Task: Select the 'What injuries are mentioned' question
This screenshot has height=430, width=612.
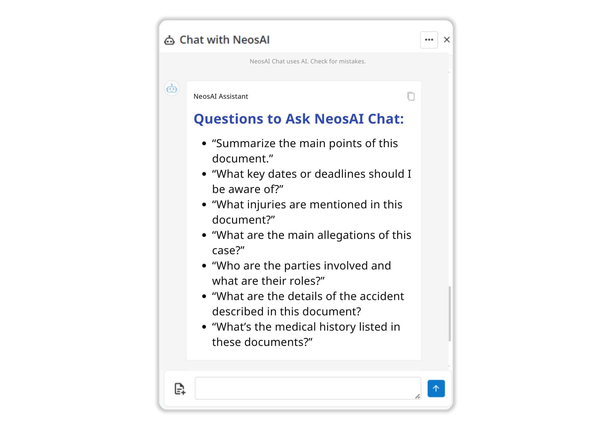Action: pos(307,212)
